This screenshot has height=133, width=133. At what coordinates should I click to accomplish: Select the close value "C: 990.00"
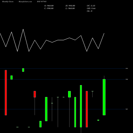[49, 9]
